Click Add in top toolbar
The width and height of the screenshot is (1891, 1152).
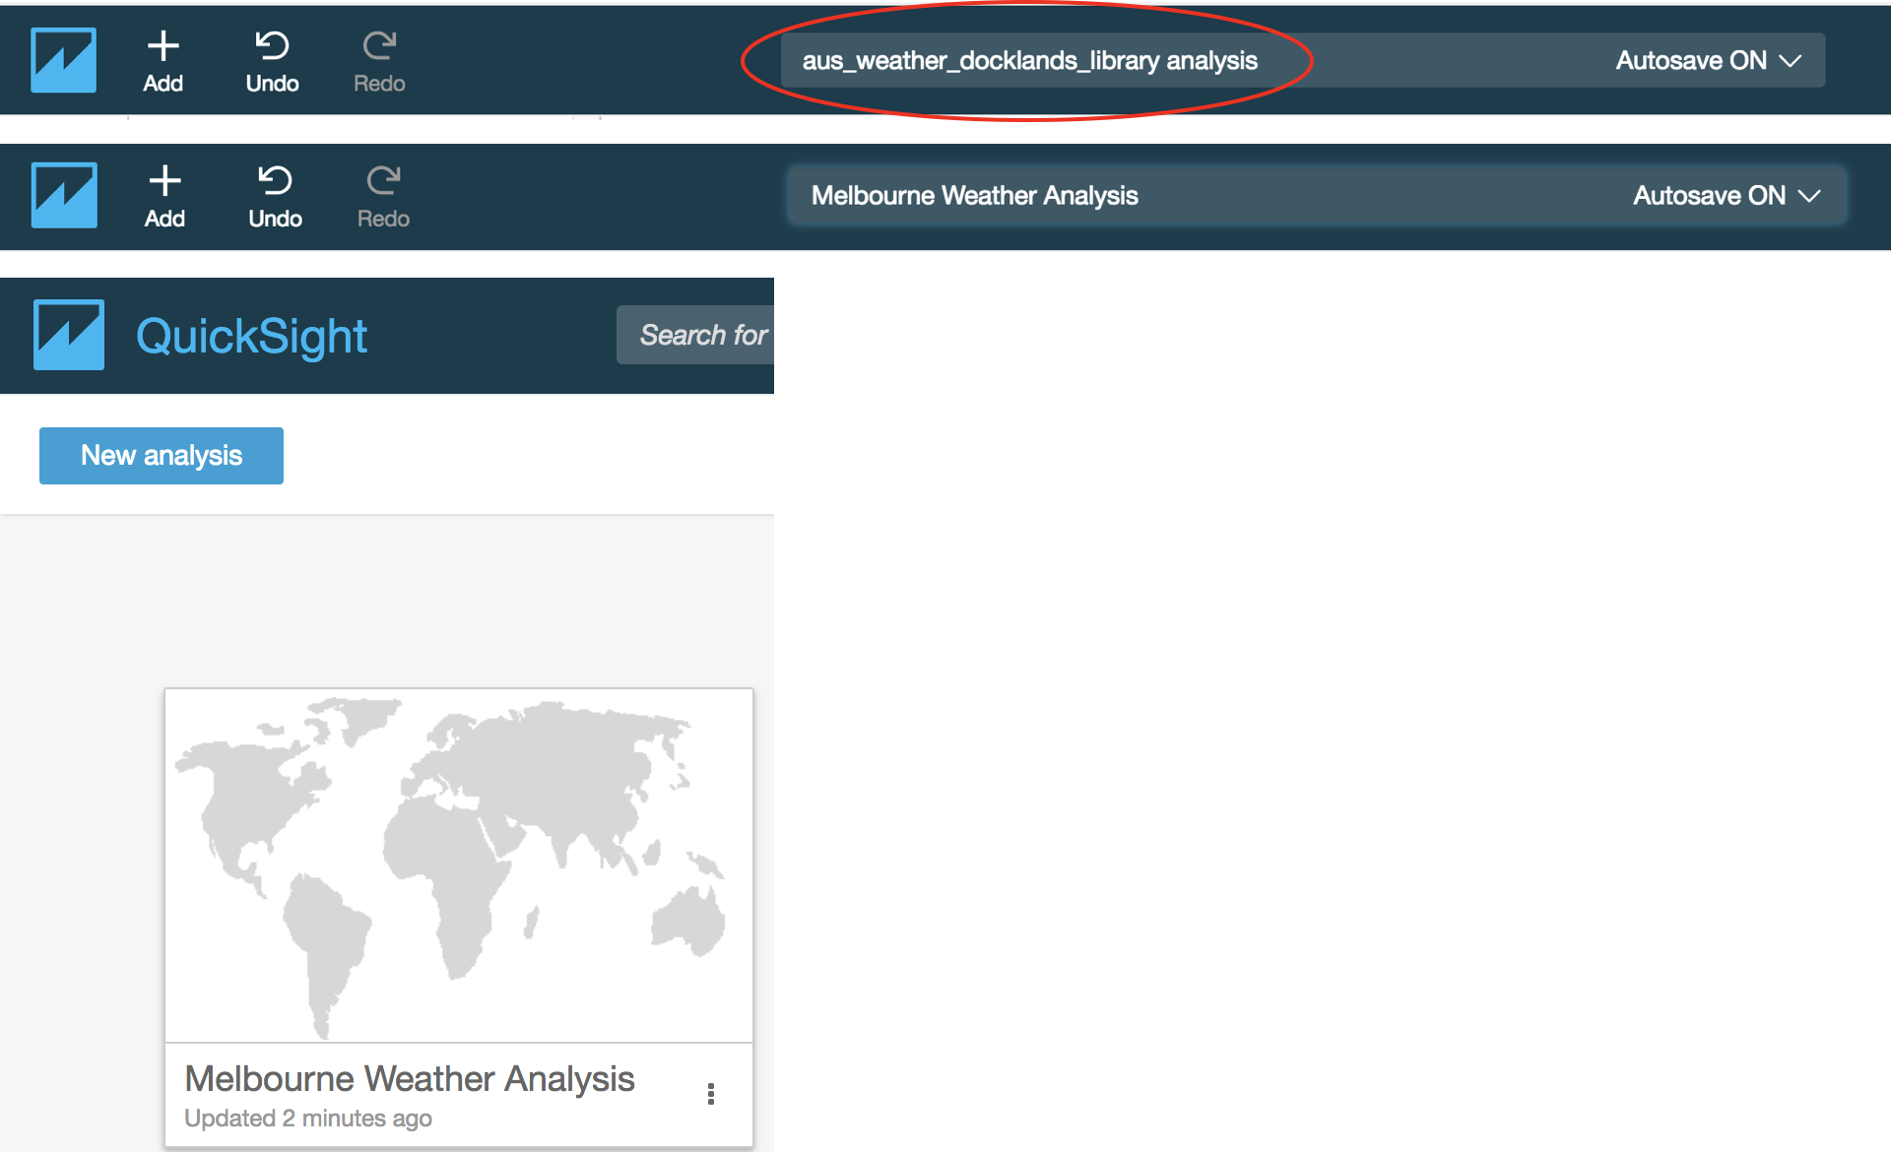point(163,61)
